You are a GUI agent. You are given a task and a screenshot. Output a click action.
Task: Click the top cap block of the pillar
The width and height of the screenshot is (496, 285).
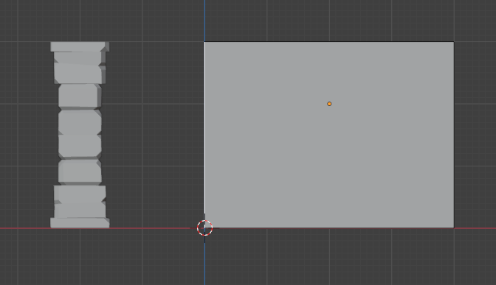point(80,46)
